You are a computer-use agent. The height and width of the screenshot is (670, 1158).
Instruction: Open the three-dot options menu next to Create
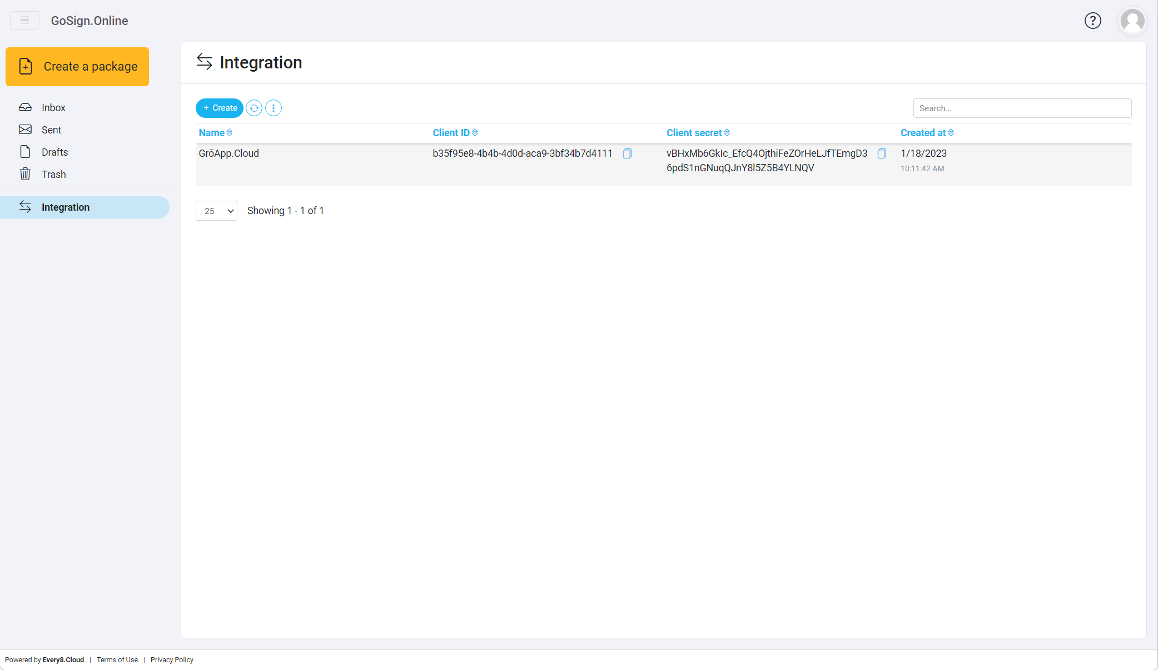coord(273,108)
